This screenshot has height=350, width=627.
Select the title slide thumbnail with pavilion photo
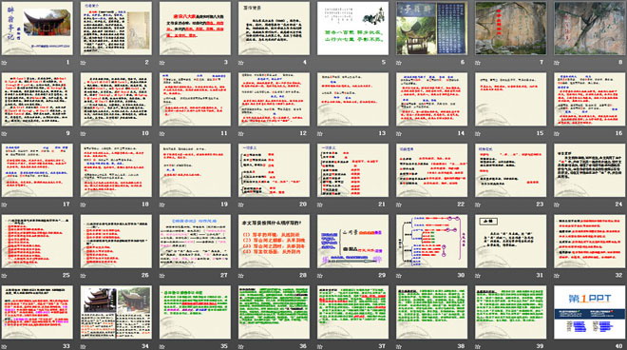[37, 29]
